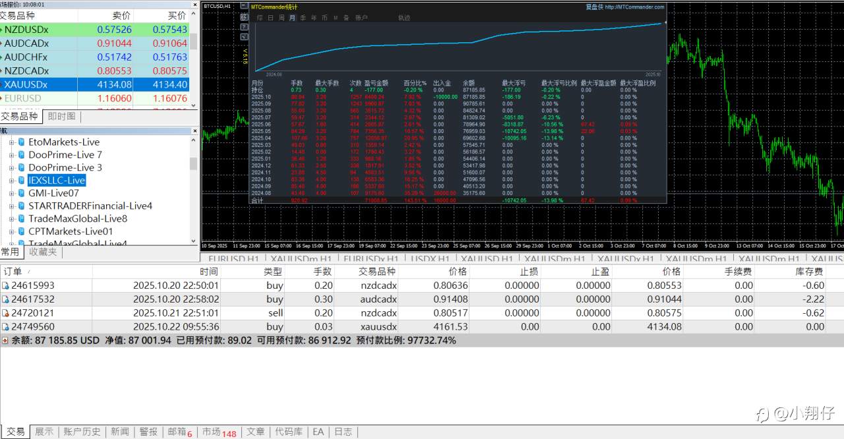Click the GMI-Live07 server icon
The image size is (844, 439).
[22, 193]
